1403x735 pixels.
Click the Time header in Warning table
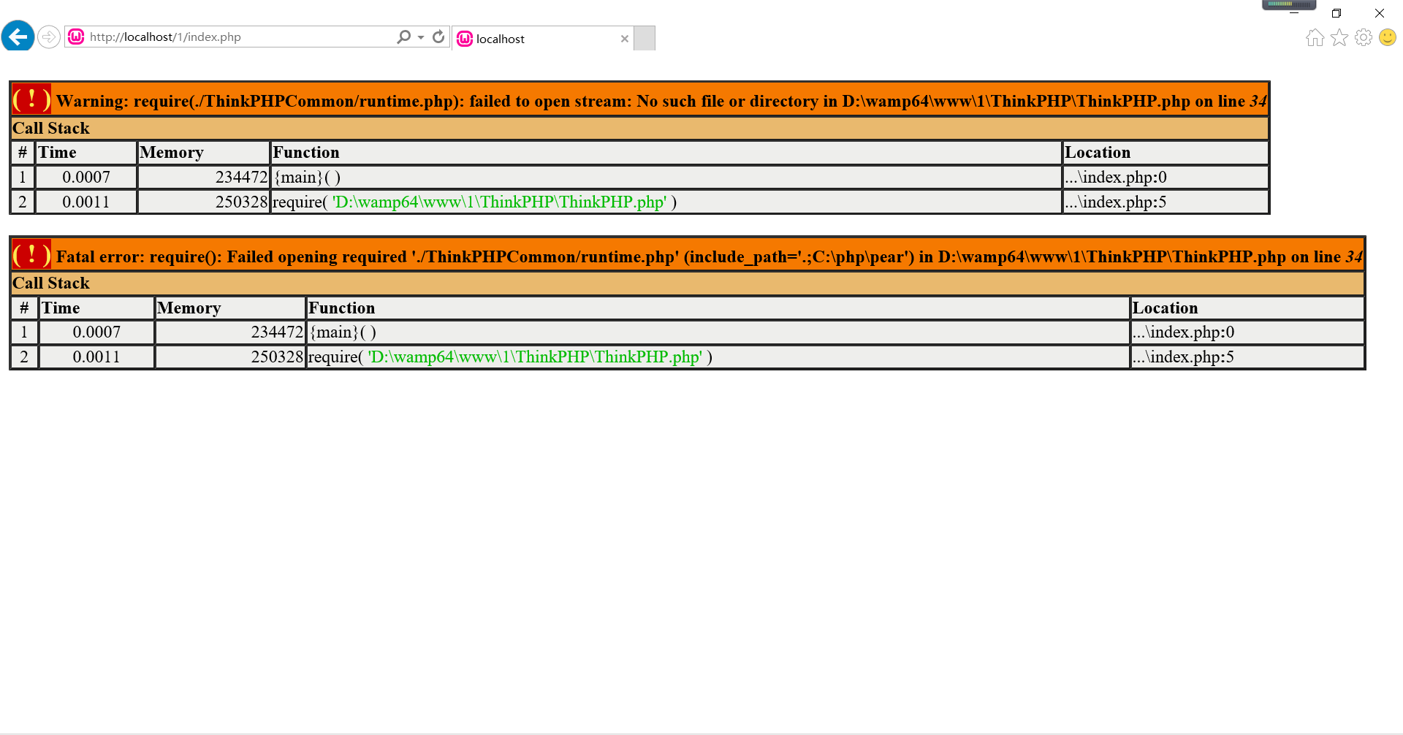(57, 152)
